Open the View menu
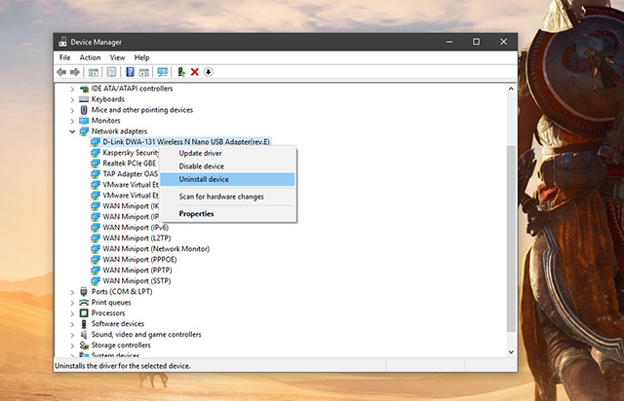Screen dimensions: 624x401 coord(116,57)
